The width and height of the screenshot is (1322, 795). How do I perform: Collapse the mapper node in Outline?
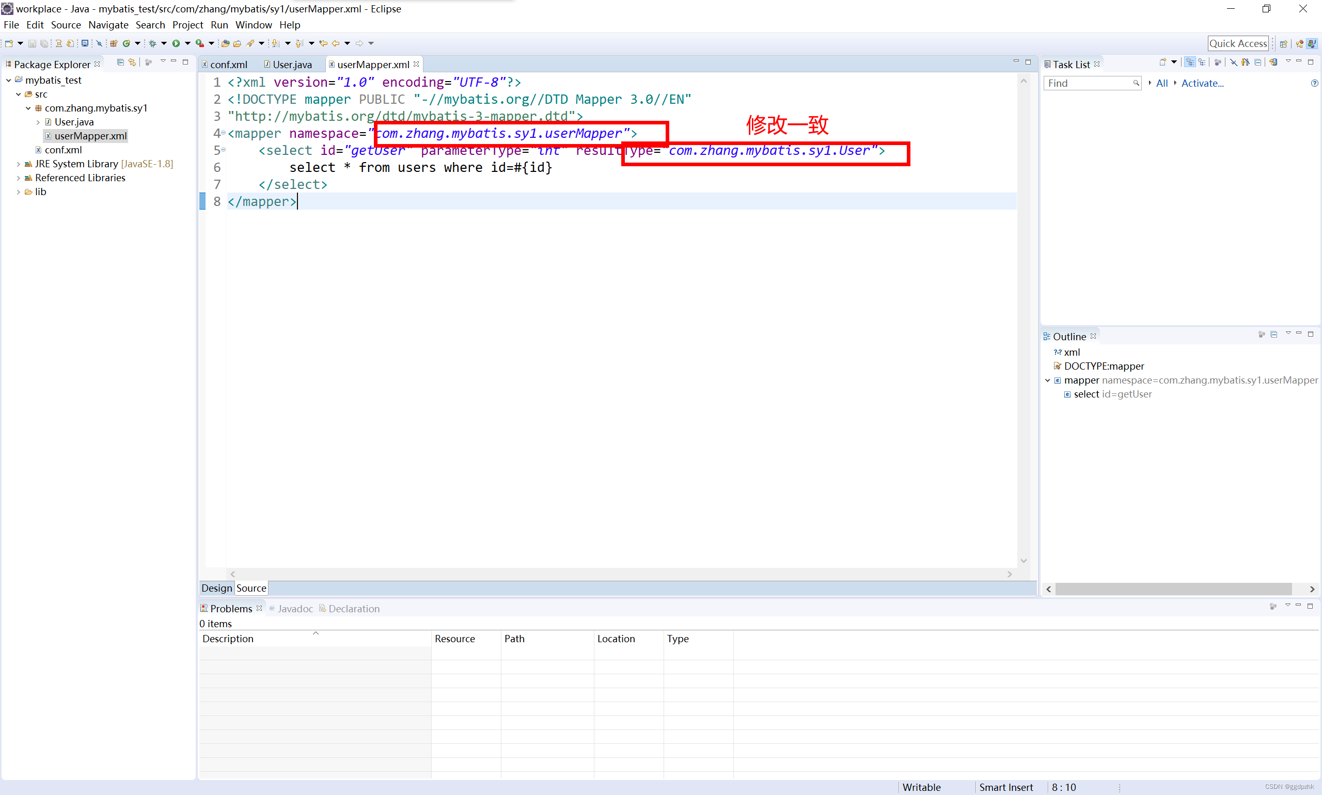(x=1048, y=380)
